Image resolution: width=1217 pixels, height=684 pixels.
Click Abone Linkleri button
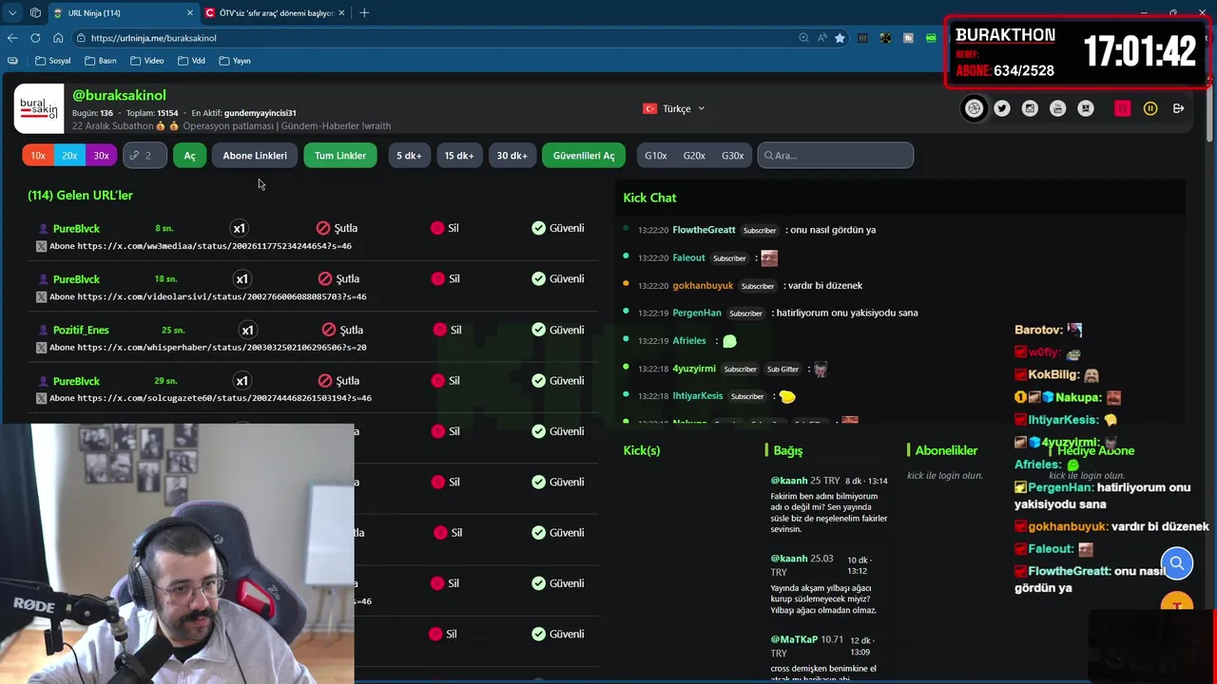tap(255, 155)
